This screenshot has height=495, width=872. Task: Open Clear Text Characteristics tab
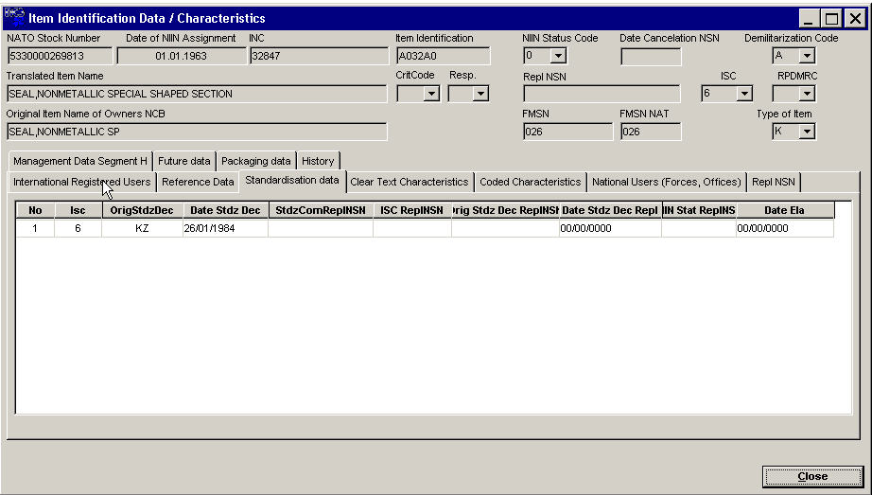tap(410, 182)
